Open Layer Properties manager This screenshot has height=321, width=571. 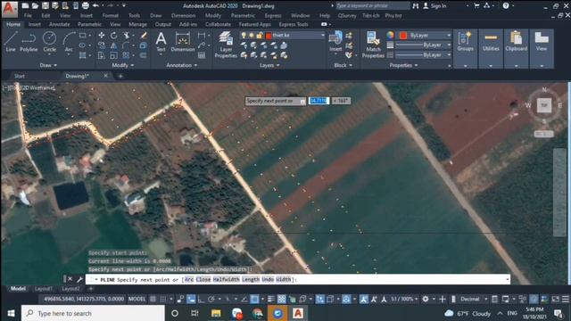[226, 45]
